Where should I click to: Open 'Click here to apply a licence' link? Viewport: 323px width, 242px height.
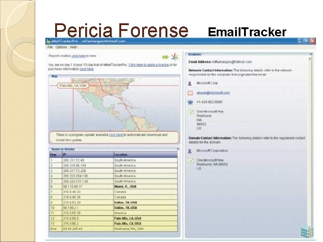(148, 65)
